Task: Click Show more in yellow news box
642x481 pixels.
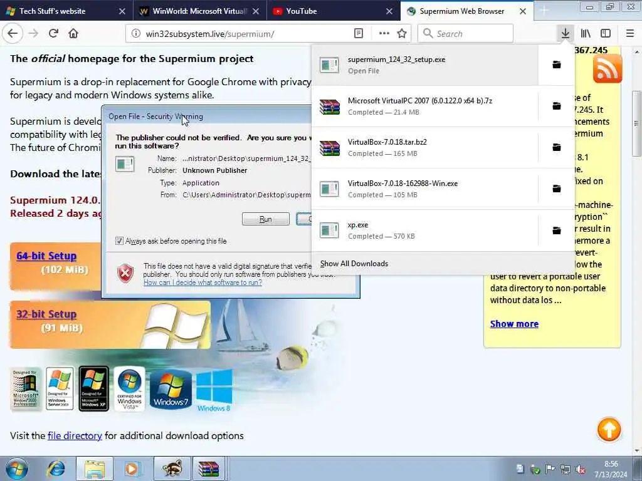Action: pos(514,324)
